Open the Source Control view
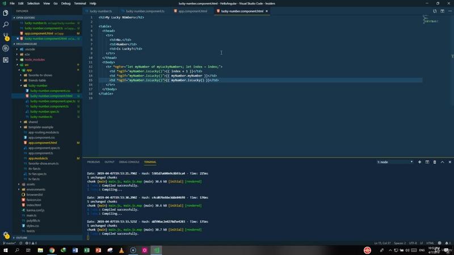The image size is (454, 255). tap(6, 36)
